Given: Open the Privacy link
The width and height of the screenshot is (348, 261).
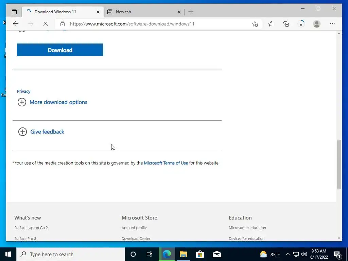Looking at the screenshot, I should [23, 91].
